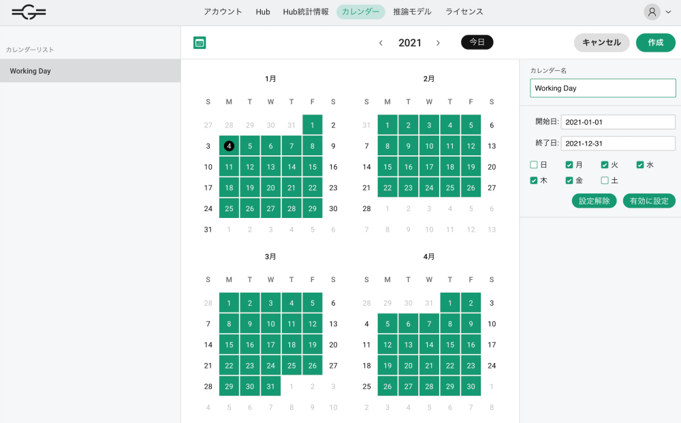Select Working Day in calendar list
Image resolution: width=681 pixels, height=423 pixels.
[90, 71]
